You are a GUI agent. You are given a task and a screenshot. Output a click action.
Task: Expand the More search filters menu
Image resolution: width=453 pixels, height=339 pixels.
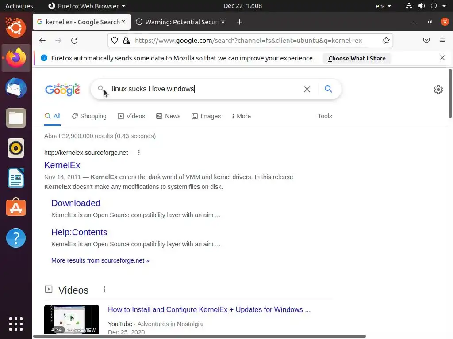tap(241, 116)
